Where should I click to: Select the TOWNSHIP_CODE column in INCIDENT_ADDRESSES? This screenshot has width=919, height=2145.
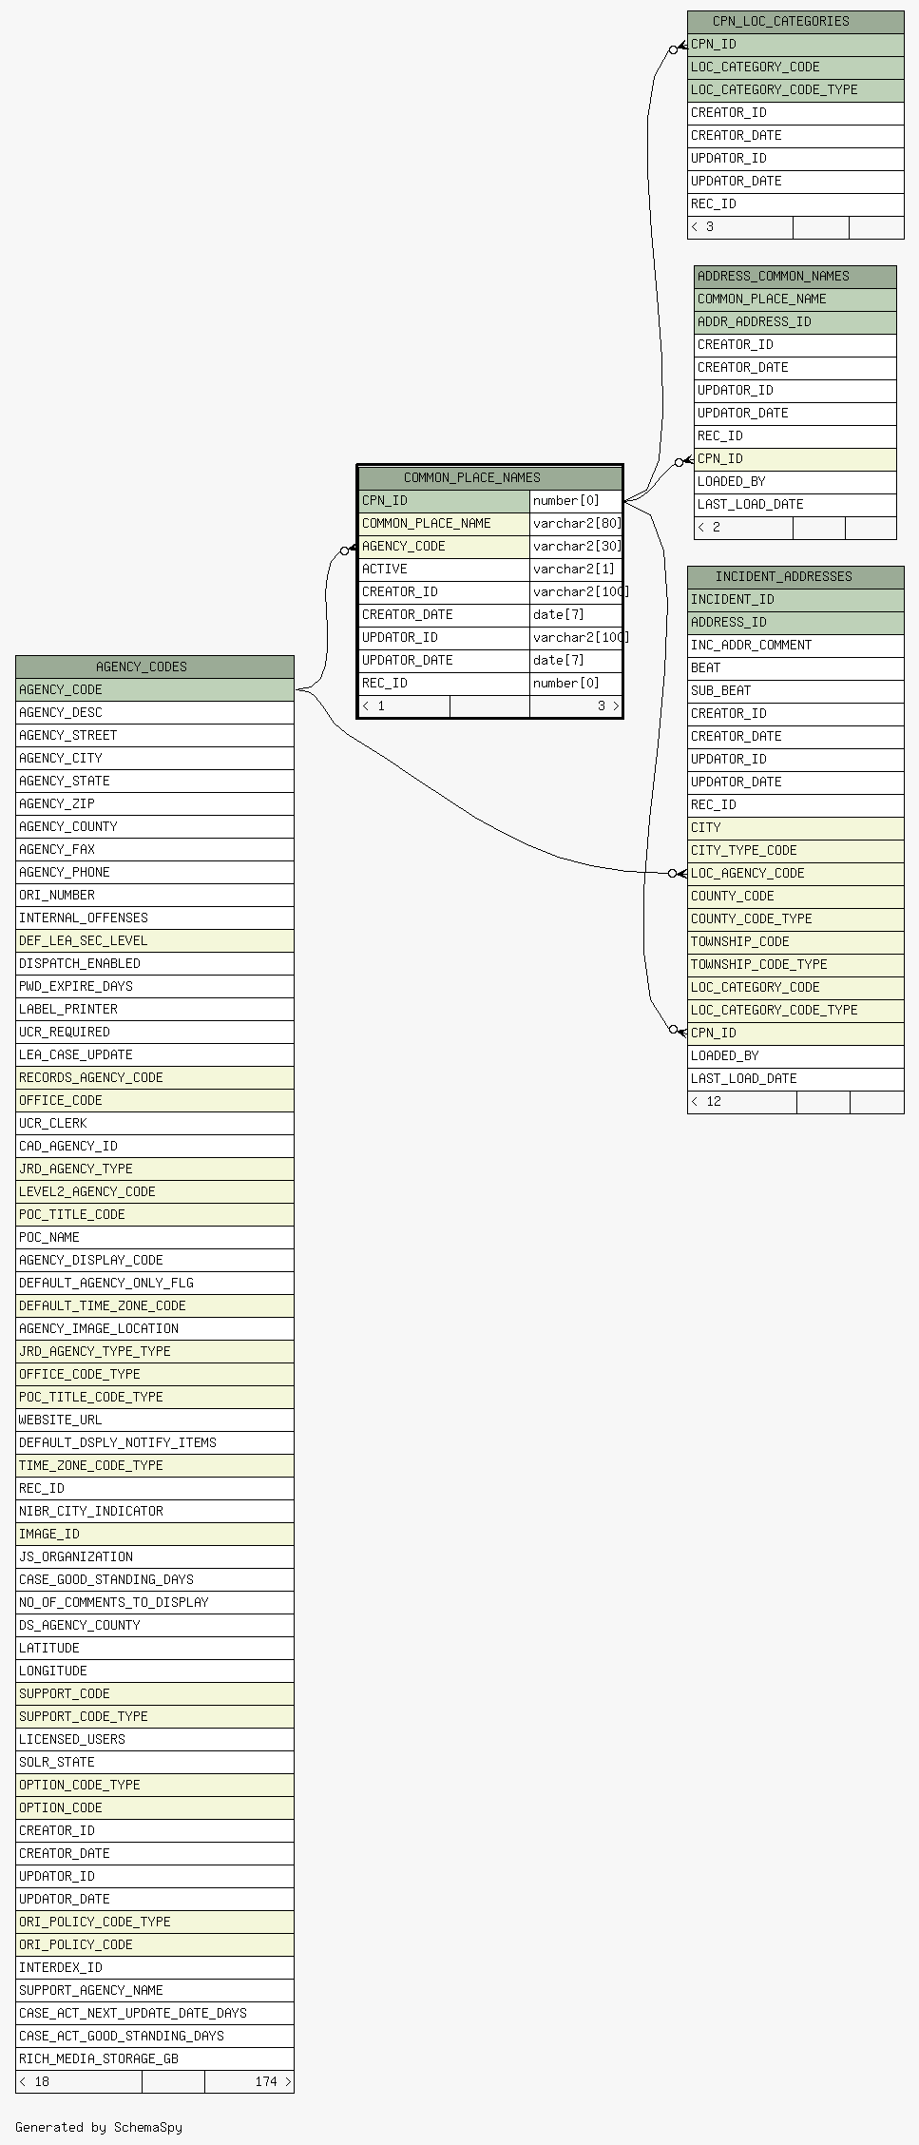pos(795,941)
